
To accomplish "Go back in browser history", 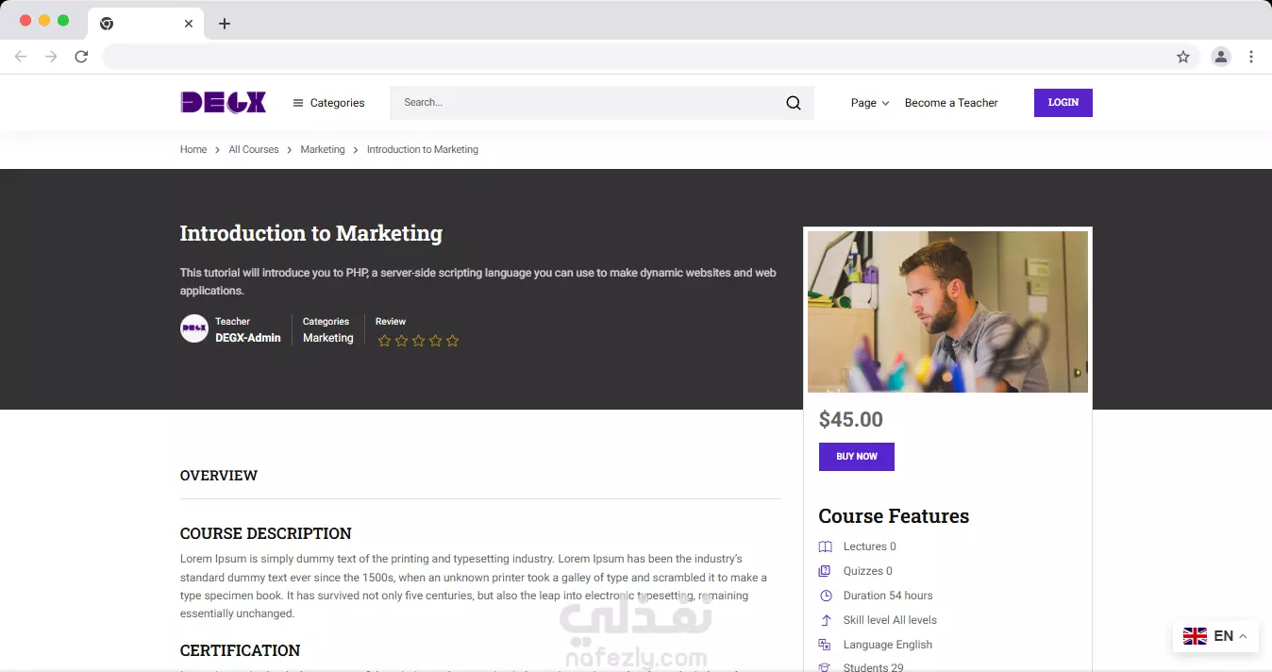I will click(x=21, y=57).
